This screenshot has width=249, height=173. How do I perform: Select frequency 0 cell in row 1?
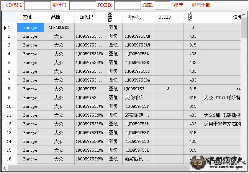coord(193,27)
